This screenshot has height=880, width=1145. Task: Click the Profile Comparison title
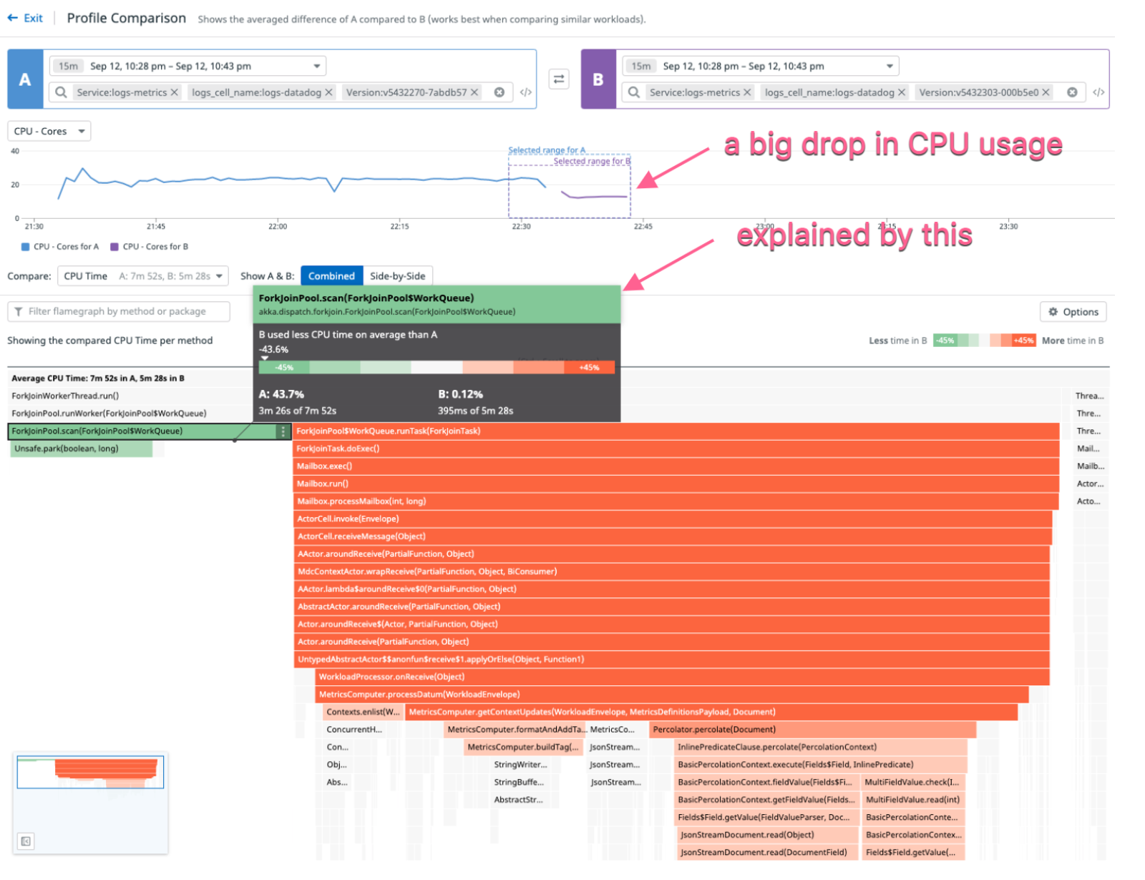126,19
